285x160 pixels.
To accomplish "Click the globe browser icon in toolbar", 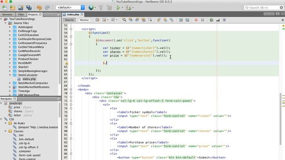I will click(91, 8).
